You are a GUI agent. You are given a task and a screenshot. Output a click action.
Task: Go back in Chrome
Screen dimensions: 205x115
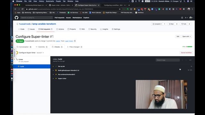click(15, 9)
